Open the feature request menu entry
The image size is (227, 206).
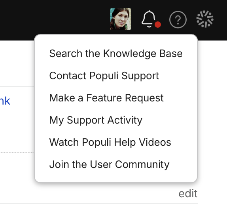coord(106,98)
